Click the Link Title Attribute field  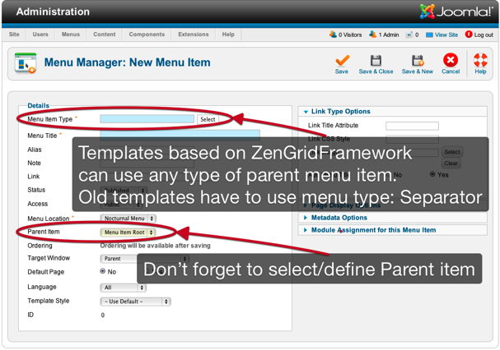click(412, 126)
